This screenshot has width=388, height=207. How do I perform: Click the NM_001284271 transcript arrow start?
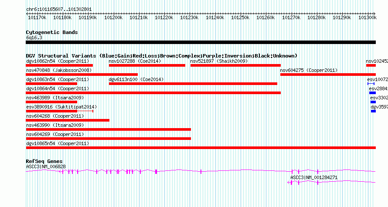click(289, 183)
